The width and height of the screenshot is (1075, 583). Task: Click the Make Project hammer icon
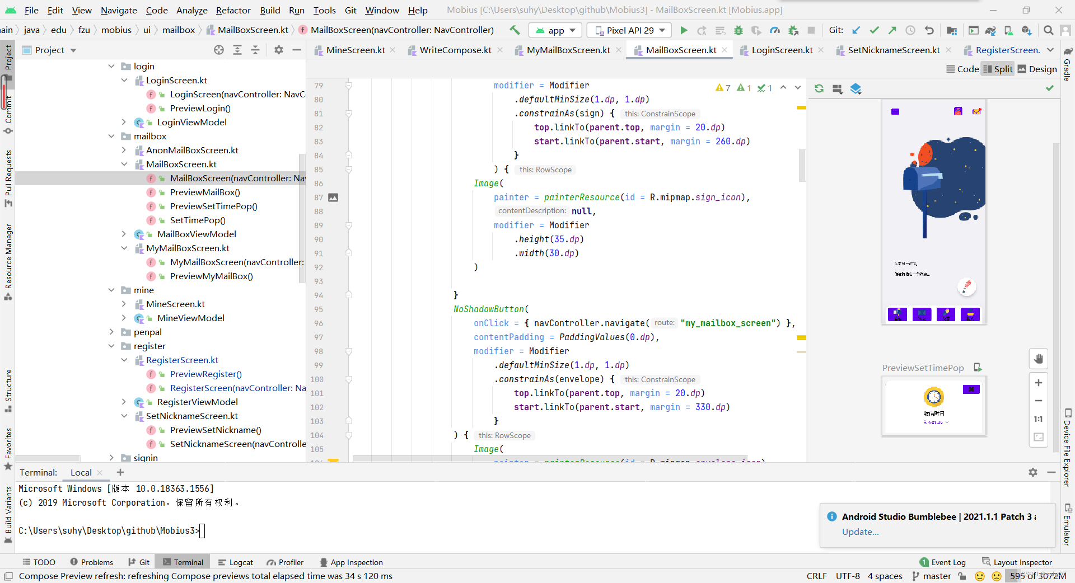point(515,30)
